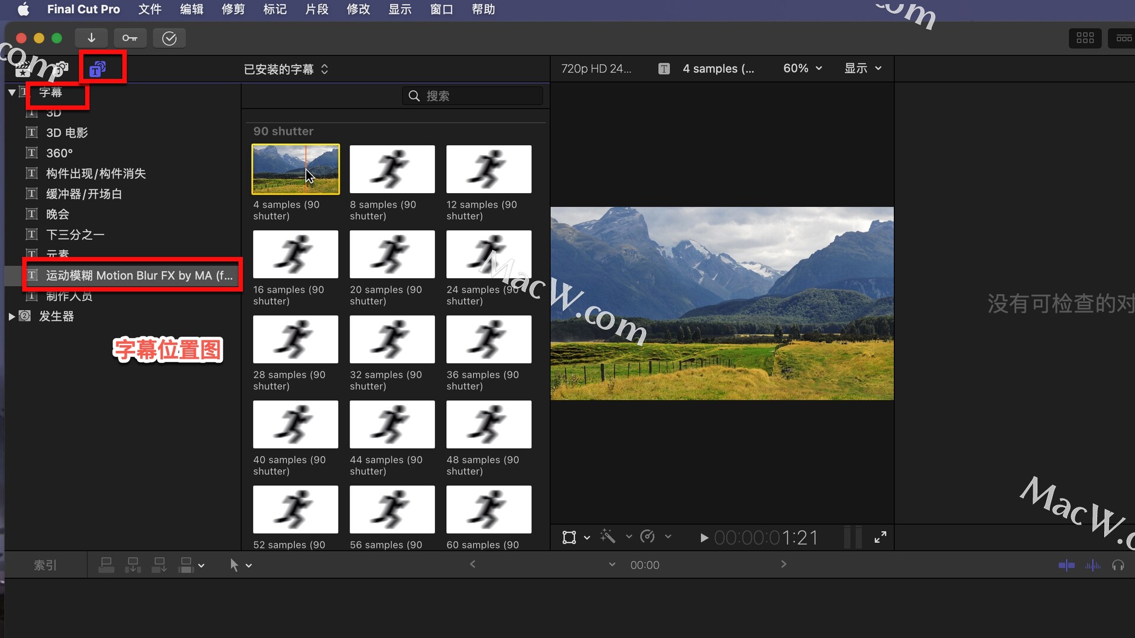Select the 52 samples thumbnail

pyautogui.click(x=296, y=509)
